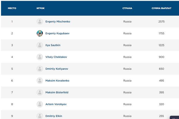
Task: Open Ilya Sautkin's player name link
Action: [53, 45]
